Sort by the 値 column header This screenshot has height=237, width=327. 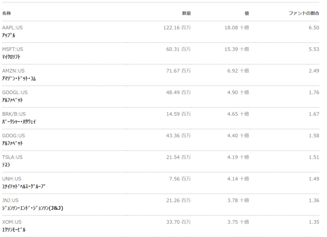[x=247, y=13]
